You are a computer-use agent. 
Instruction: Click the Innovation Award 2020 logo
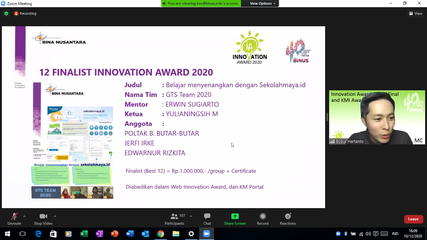coord(250,47)
